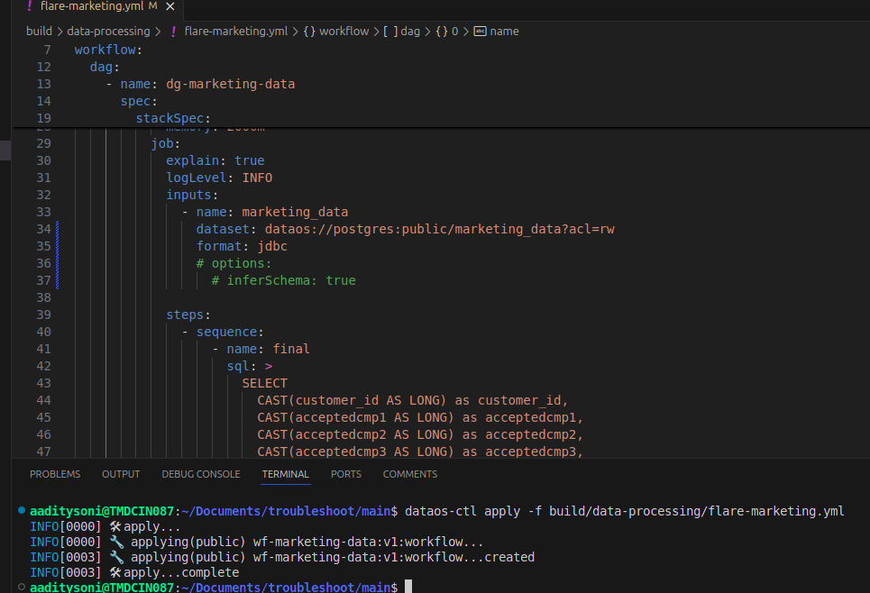Place cursor on 'job:' key
870x593 pixels.
(x=165, y=143)
